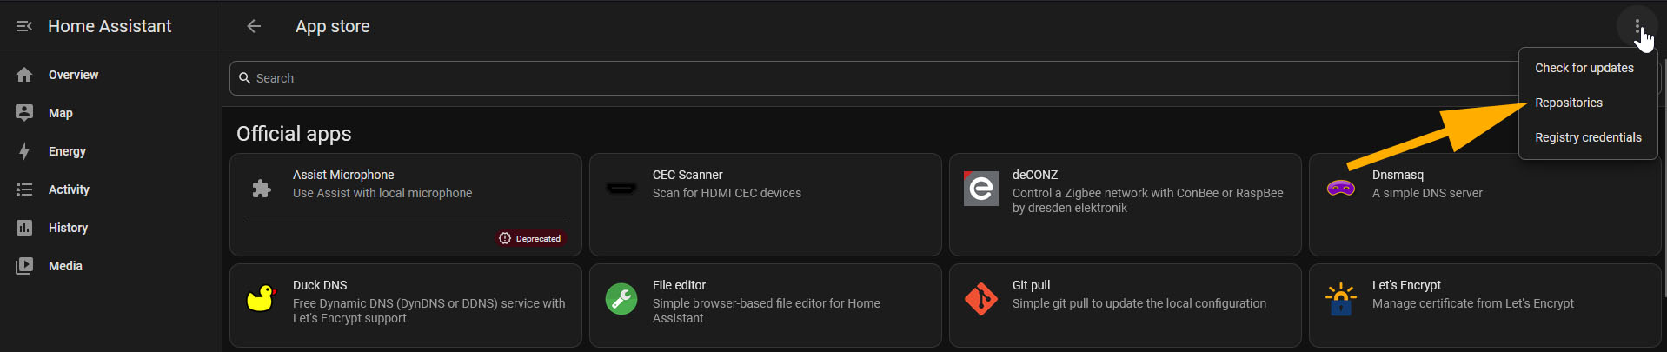Open the deCONZ app card
The height and width of the screenshot is (352, 1667).
click(x=1126, y=204)
